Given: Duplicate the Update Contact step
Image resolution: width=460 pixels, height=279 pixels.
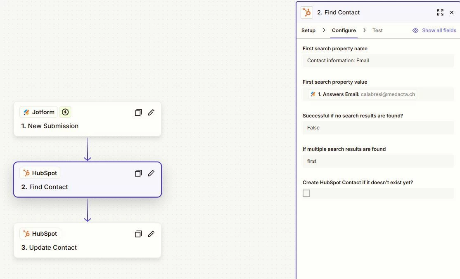Looking at the screenshot, I should [x=138, y=234].
